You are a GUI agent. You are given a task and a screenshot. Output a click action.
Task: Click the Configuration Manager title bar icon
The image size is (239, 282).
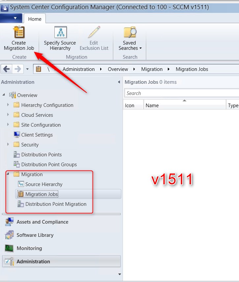(x=5, y=8)
